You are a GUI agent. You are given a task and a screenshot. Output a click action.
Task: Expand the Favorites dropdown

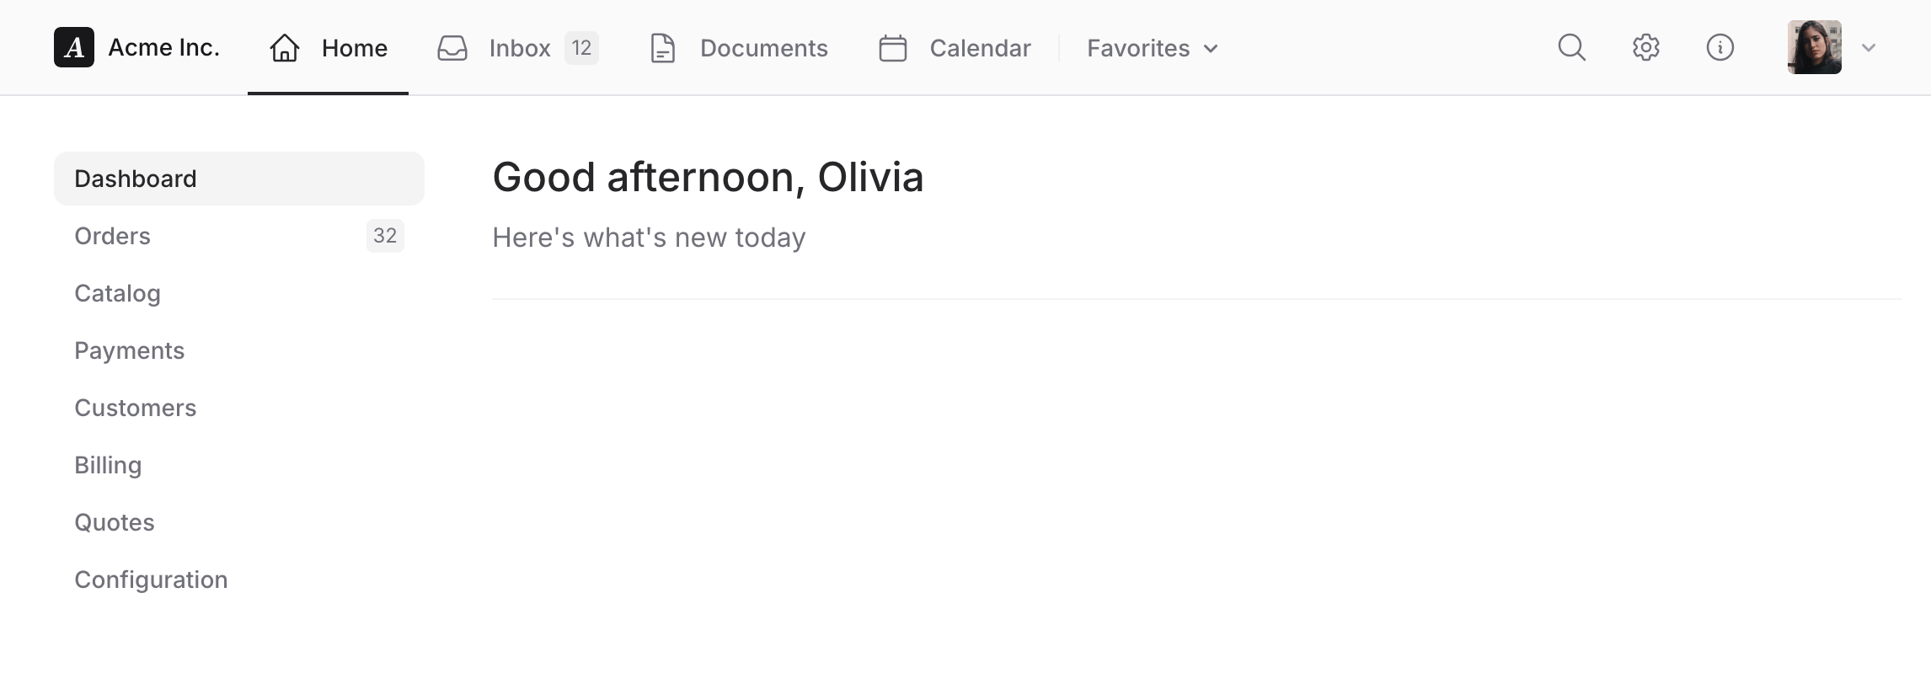click(x=1152, y=48)
